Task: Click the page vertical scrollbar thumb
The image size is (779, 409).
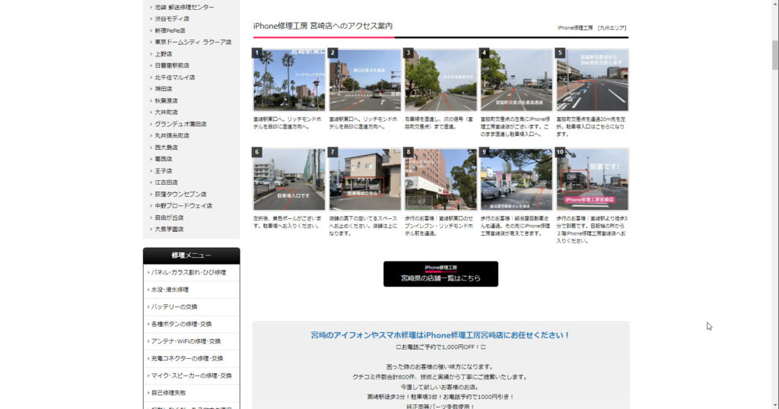Action: coord(774,55)
